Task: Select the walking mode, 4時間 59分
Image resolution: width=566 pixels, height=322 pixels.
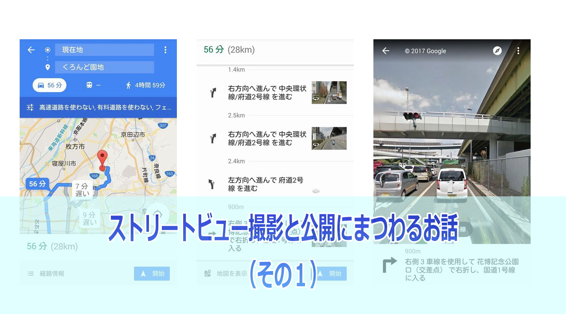Action: [x=145, y=85]
